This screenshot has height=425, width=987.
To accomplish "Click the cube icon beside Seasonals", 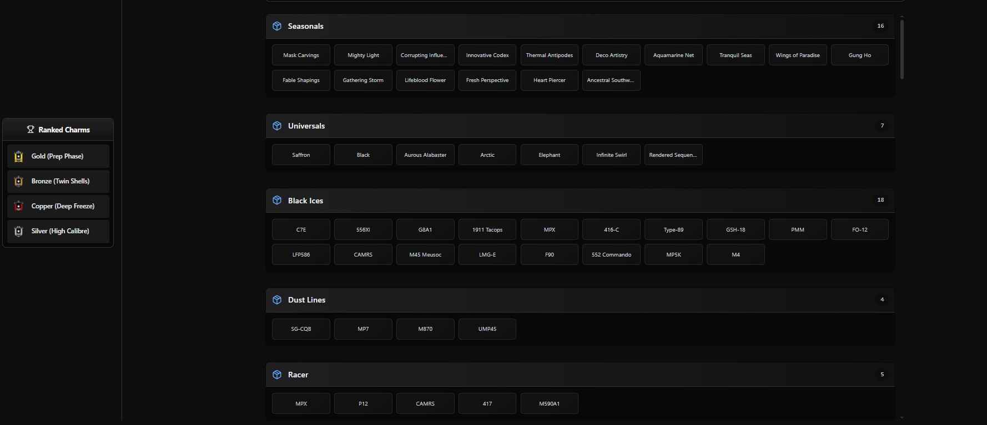I will 277,26.
